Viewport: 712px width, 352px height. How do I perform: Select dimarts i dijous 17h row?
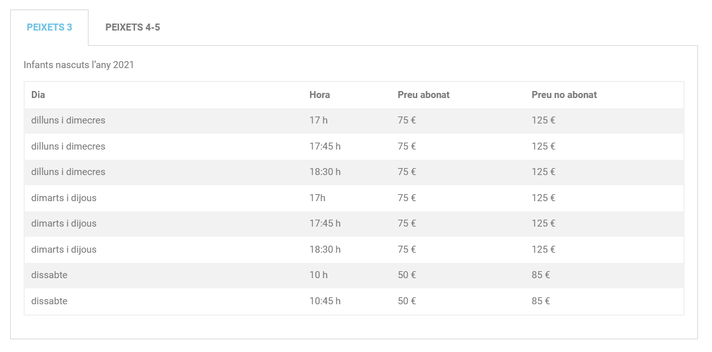click(x=354, y=198)
